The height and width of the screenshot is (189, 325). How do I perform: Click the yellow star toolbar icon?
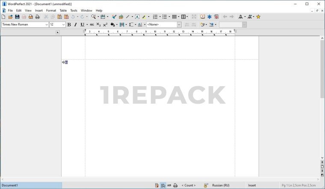coord(258,17)
